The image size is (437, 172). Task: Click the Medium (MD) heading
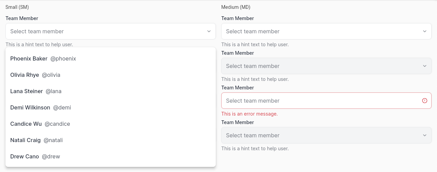click(236, 7)
